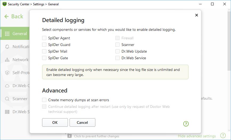Click Hide advanced settings link

[197, 136]
